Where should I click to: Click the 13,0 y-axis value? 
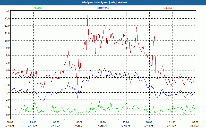pyautogui.click(x=7, y=19)
